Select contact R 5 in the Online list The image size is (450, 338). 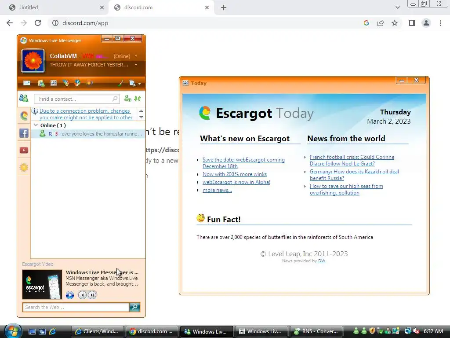(x=88, y=134)
